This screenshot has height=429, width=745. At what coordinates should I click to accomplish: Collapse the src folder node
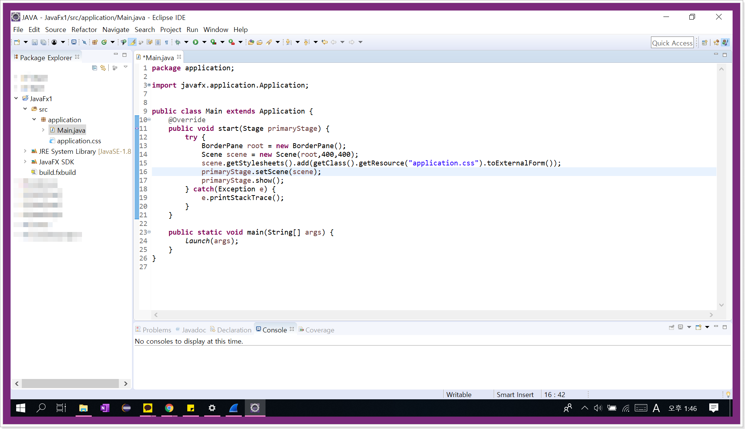[x=25, y=109]
